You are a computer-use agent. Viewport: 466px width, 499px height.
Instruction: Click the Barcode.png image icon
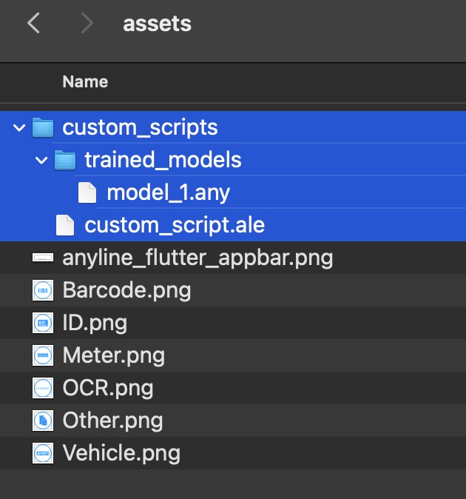click(43, 290)
